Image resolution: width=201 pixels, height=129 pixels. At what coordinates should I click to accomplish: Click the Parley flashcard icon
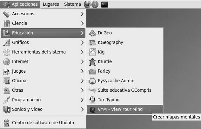pos(92,71)
